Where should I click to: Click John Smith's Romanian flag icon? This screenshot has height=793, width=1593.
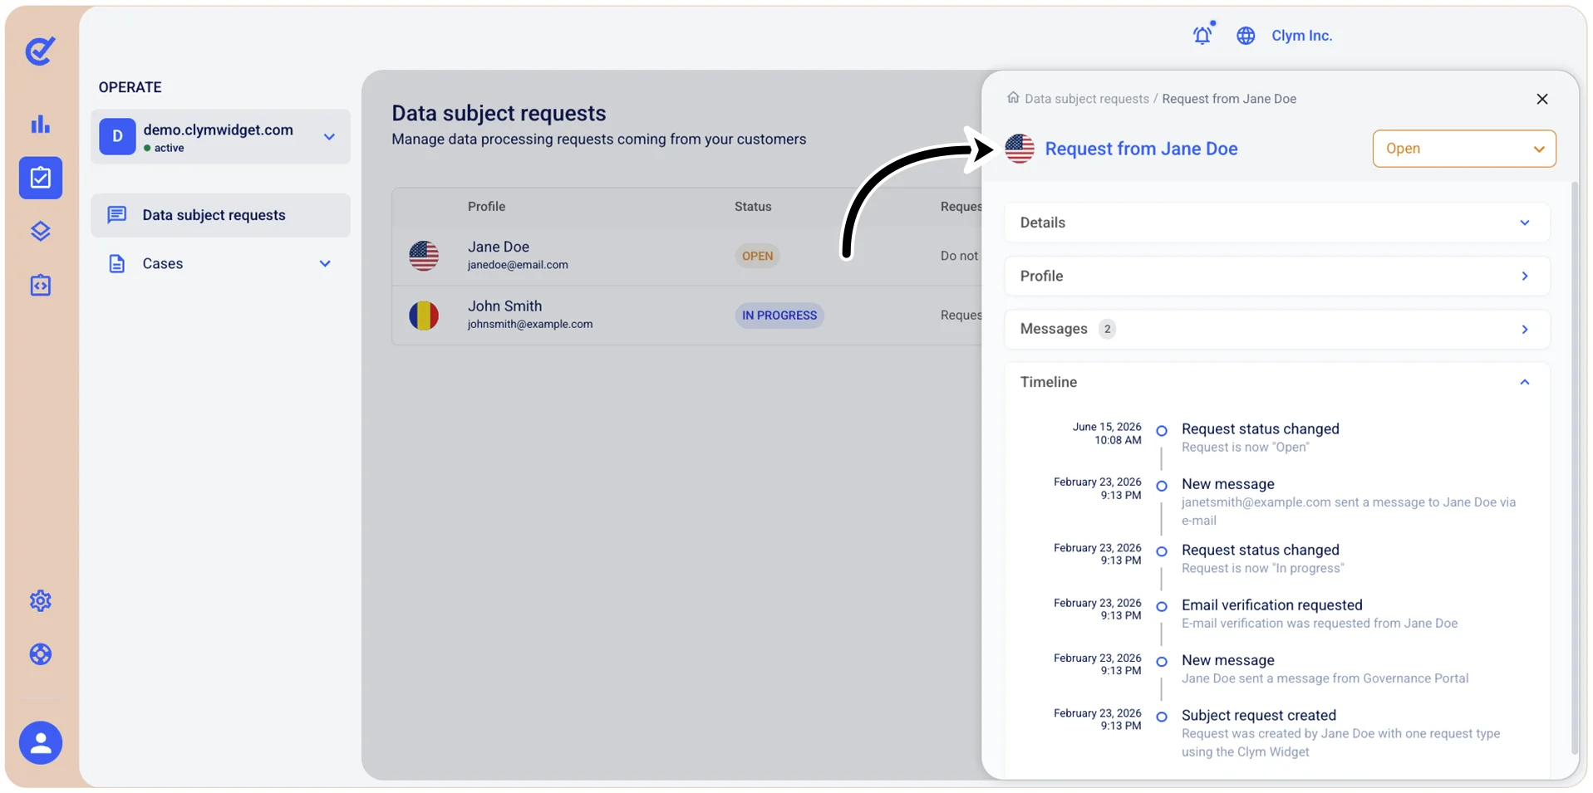(x=424, y=316)
